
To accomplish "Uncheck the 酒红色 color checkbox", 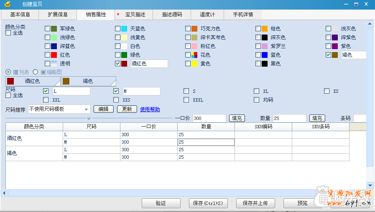I will pyautogui.click(x=117, y=64).
